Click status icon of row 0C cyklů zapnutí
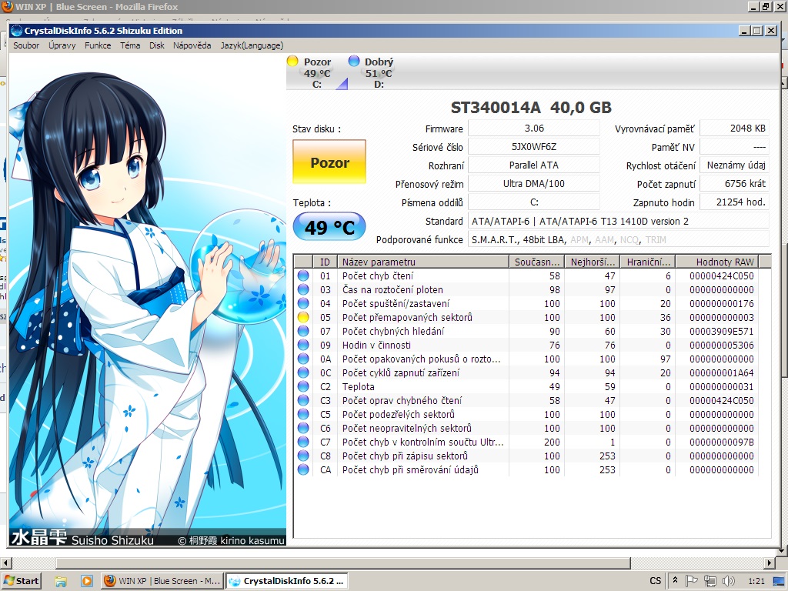The height and width of the screenshot is (591, 788). point(303,372)
